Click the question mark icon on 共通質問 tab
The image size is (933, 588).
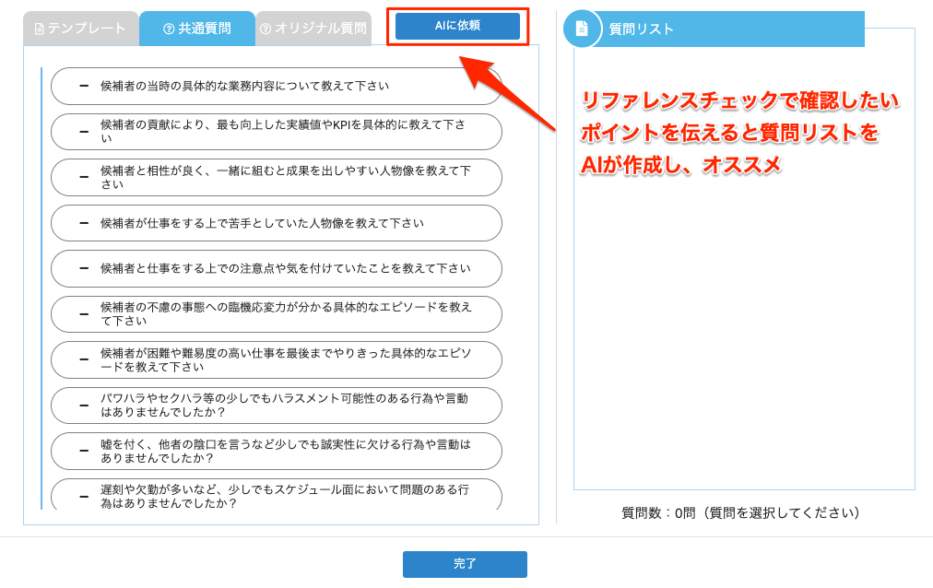point(169,29)
